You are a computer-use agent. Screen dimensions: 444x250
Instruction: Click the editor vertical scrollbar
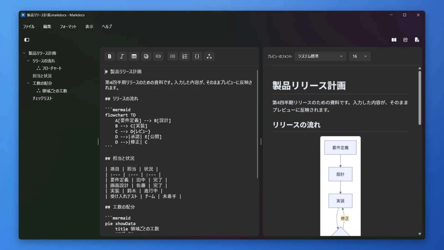click(258, 124)
